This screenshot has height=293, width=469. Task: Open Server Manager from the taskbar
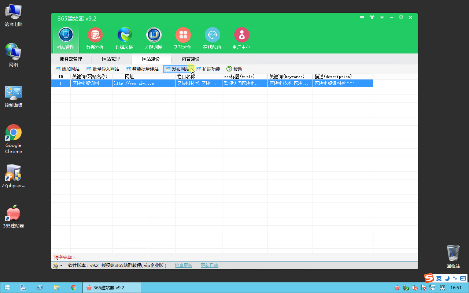(22, 288)
